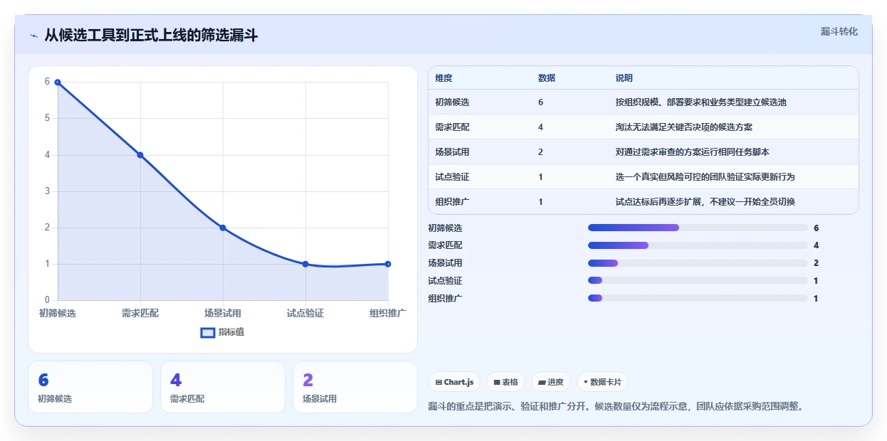Click the footnote beginning 漏斗的重点是
Image resolution: width=887 pixels, height=441 pixels.
pos(616,407)
